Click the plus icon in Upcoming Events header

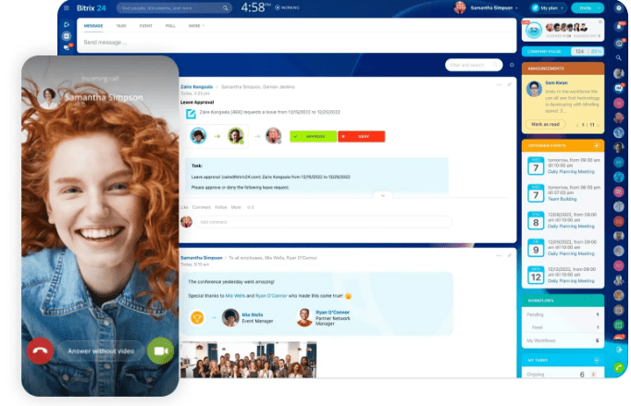pyautogui.click(x=597, y=146)
